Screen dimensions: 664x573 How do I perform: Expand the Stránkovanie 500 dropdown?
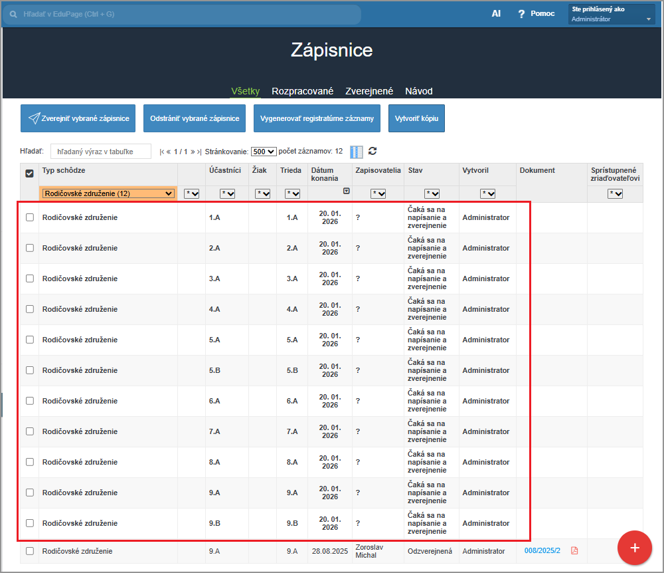pos(263,152)
